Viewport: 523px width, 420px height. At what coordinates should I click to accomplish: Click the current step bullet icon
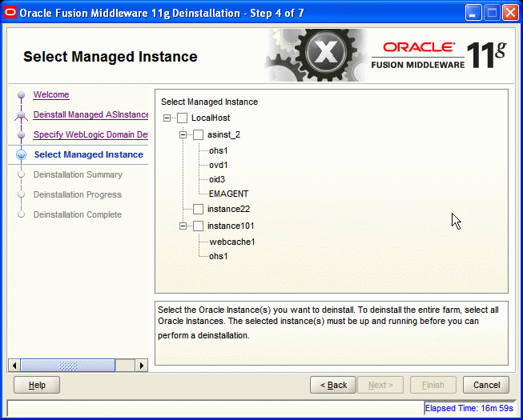tap(22, 155)
